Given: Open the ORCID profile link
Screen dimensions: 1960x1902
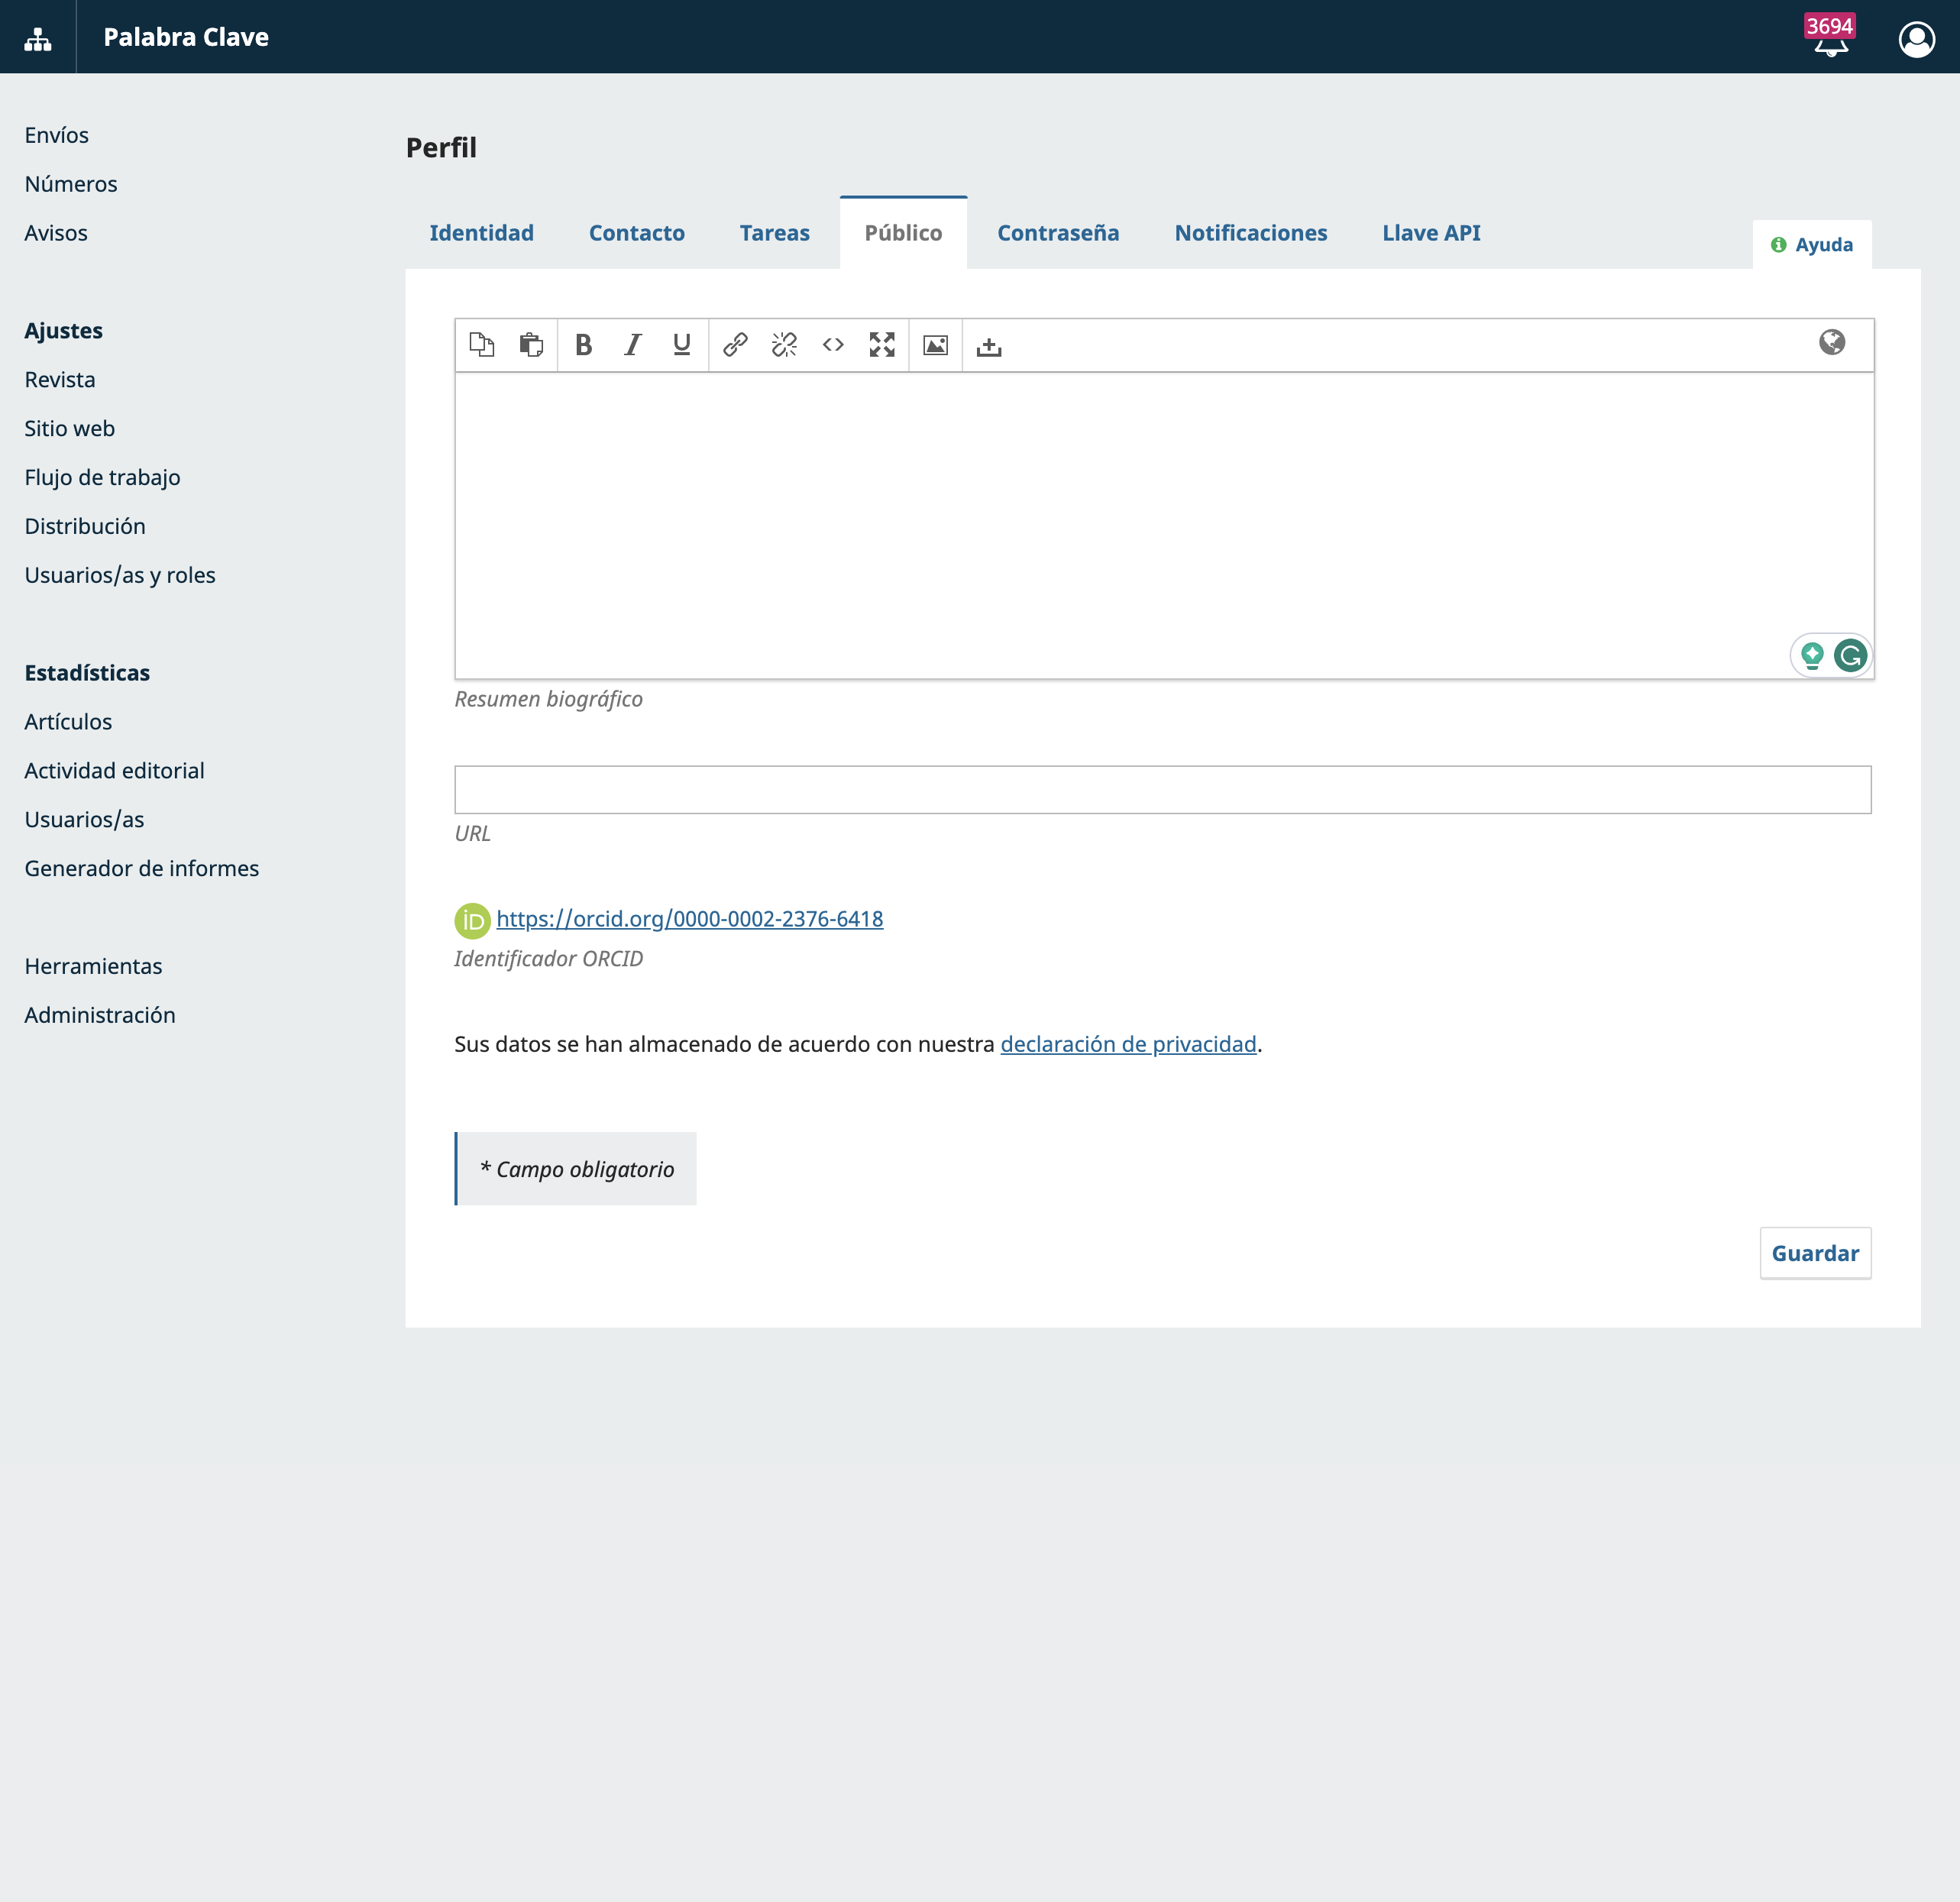Looking at the screenshot, I should tap(690, 919).
